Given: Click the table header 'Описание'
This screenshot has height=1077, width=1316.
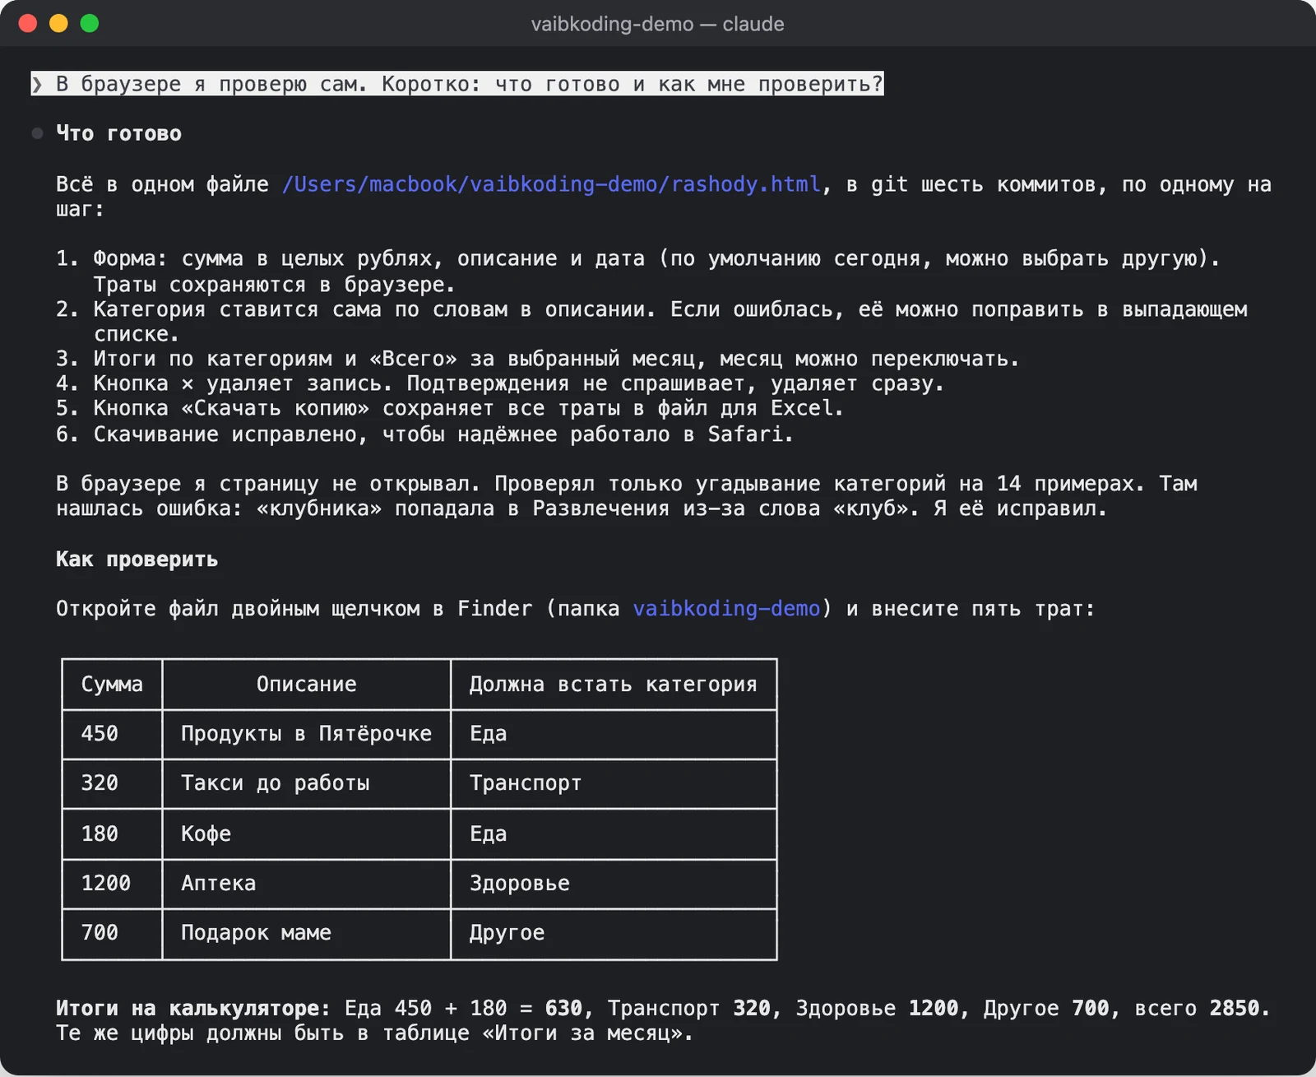Looking at the screenshot, I should coord(306,685).
